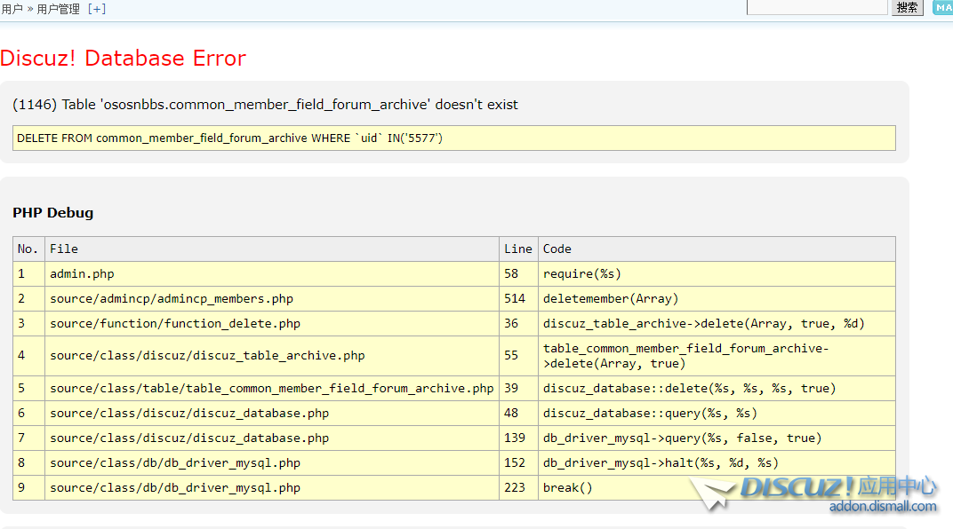Select table_common_member_field_forum_archive->delete(Array, true) code cell
The image size is (953, 529).
(x=717, y=356)
